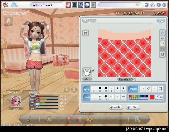Click the save-to-bag icon beside the canvas
Screen dimensions: 169x132
click(x=86, y=33)
